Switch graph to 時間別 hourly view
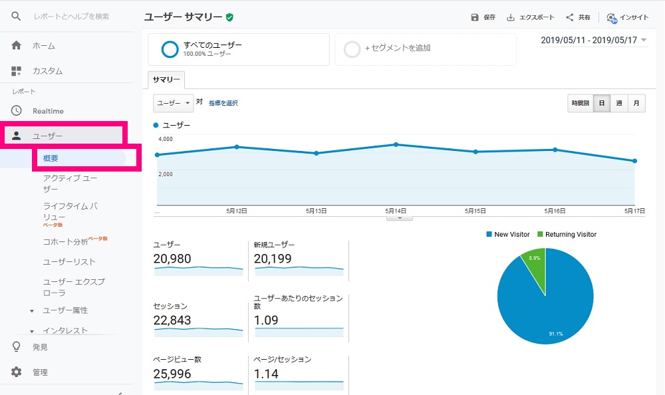Screen dimensions: 665x395 [580, 103]
